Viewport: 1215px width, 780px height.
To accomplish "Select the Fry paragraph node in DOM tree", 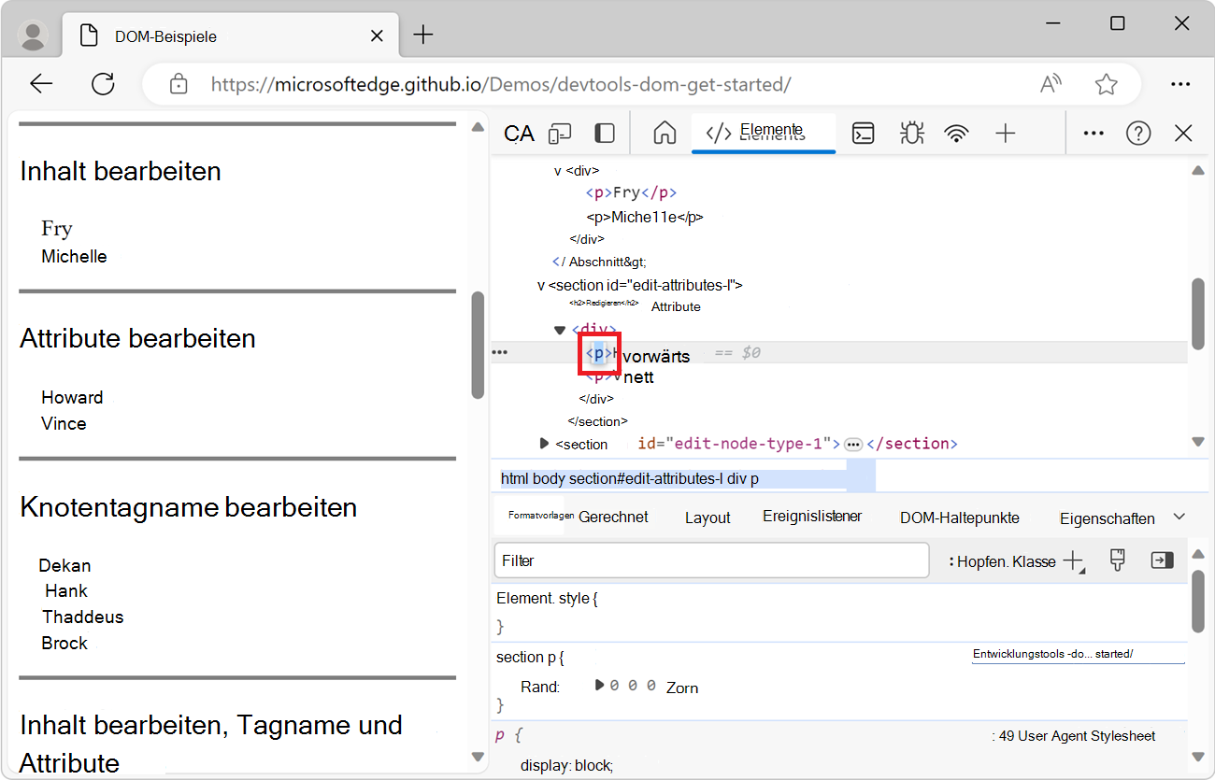I will tap(631, 193).
